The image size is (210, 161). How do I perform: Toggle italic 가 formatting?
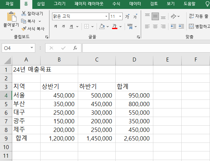(x=64, y=26)
